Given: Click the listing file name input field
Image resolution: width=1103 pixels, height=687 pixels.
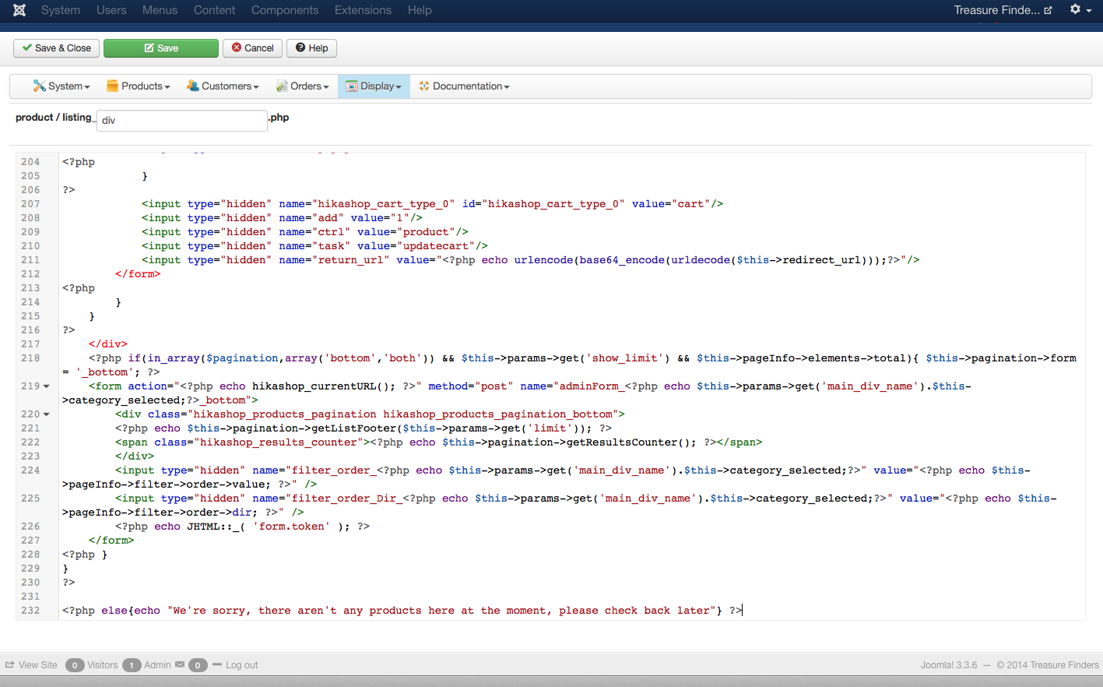Looking at the screenshot, I should pos(182,121).
